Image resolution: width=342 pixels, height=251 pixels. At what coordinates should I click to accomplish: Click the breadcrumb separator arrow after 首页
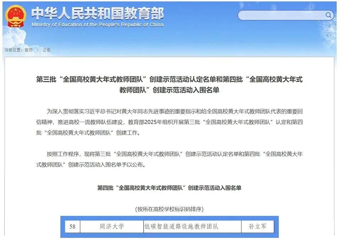tap(38, 50)
